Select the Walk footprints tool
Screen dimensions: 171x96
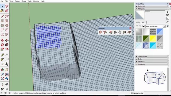tap(2, 89)
